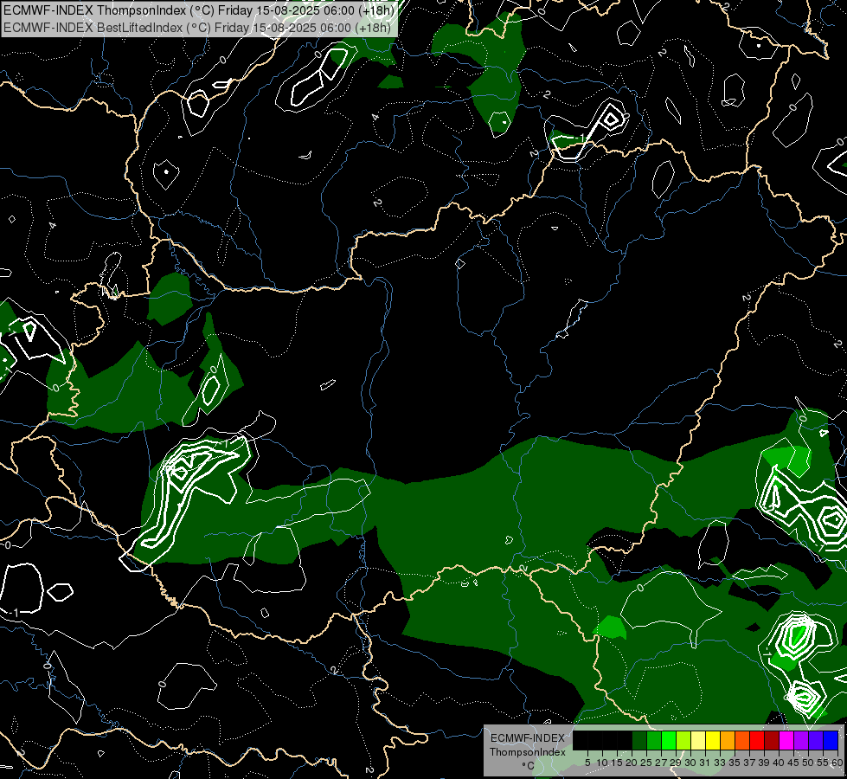
Task: Click the '°C' unit label in legend
Action: click(528, 766)
